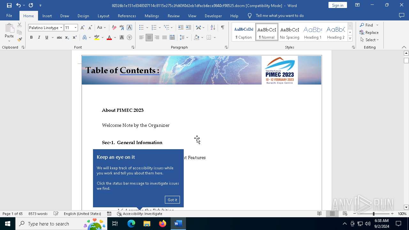Screen dimensions: 409x230
Task: Open Replace dialog
Action: 369,33
